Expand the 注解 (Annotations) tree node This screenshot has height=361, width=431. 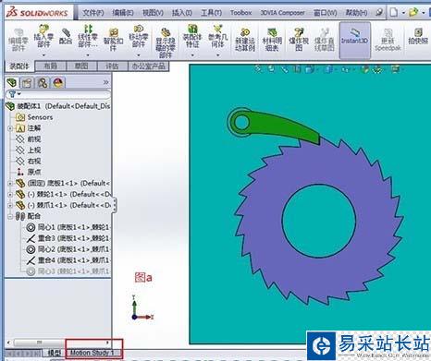click(10, 128)
